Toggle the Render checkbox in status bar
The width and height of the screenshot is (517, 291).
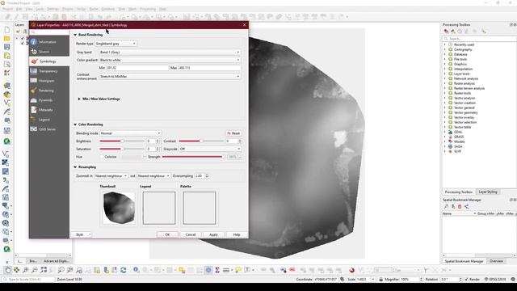click(x=466, y=280)
